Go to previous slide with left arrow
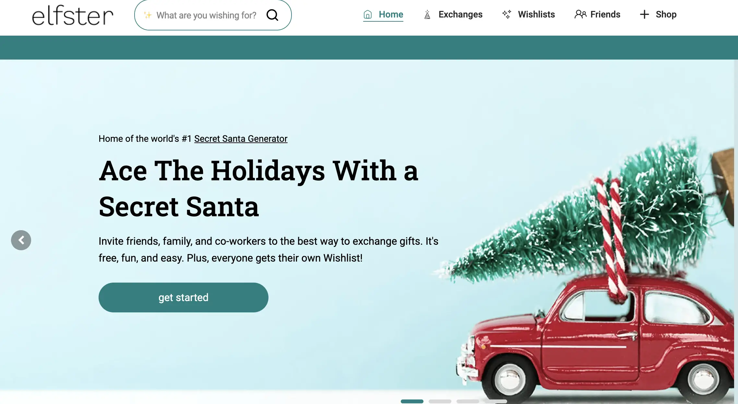 [x=21, y=240]
